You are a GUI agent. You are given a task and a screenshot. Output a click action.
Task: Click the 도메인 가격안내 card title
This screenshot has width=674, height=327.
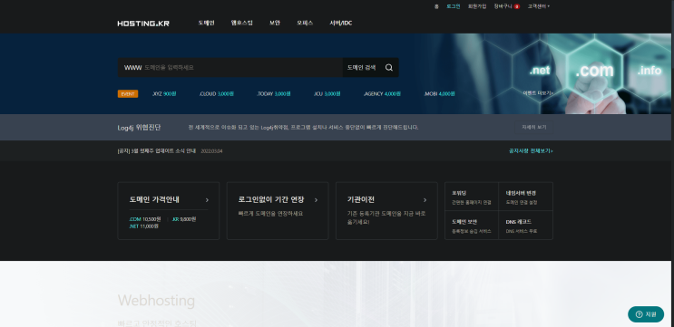[154, 199]
